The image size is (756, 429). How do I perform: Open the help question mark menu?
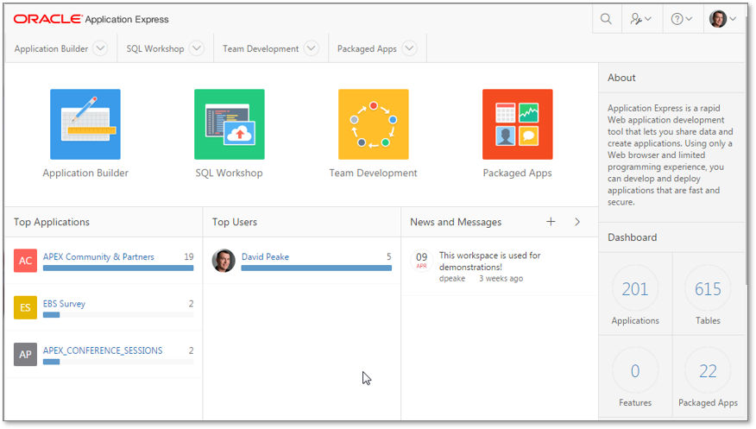point(682,19)
